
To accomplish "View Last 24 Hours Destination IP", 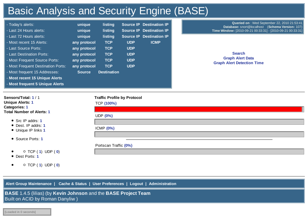I will [155, 31].
